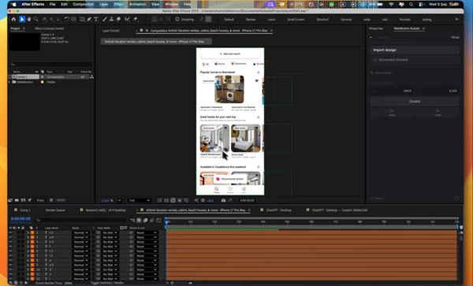Switch to the Libraries workspace
Image resolution: width=473 pixels, height=286 pixels.
[x=346, y=19]
